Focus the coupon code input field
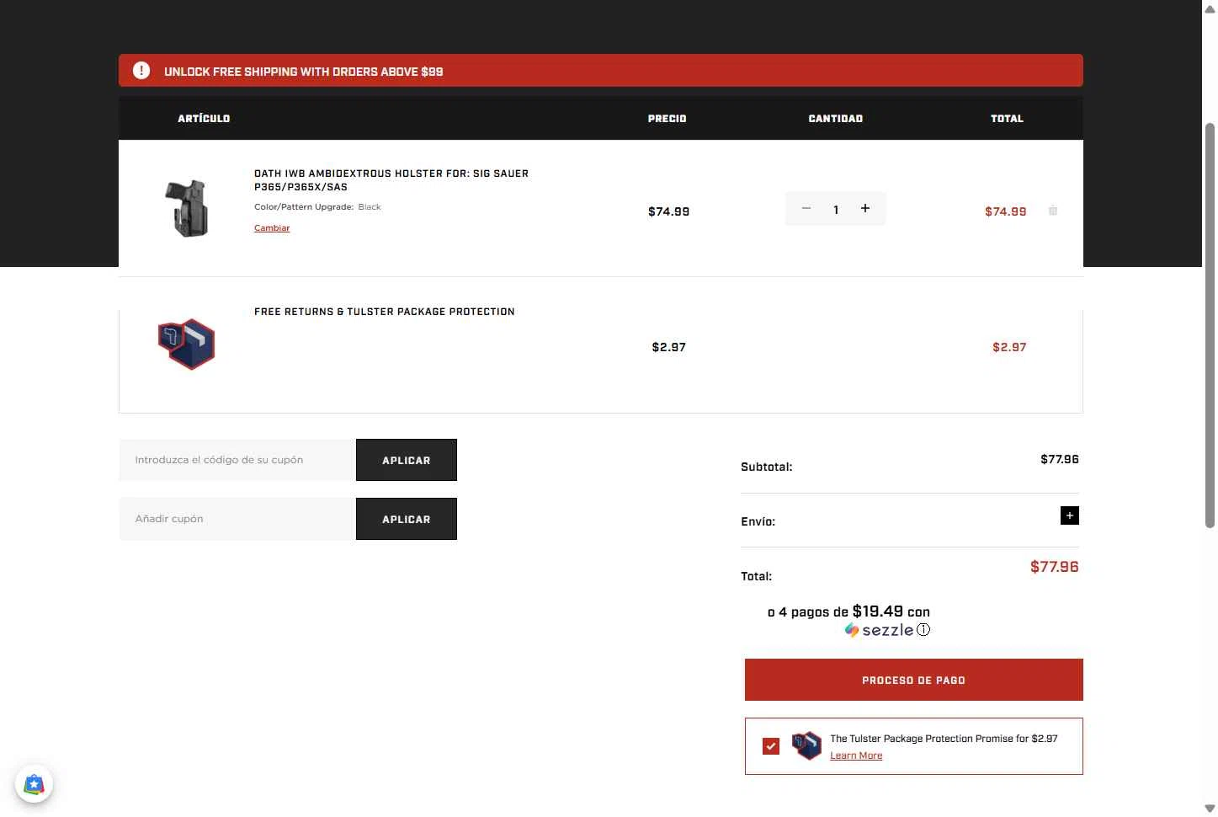 point(237,460)
